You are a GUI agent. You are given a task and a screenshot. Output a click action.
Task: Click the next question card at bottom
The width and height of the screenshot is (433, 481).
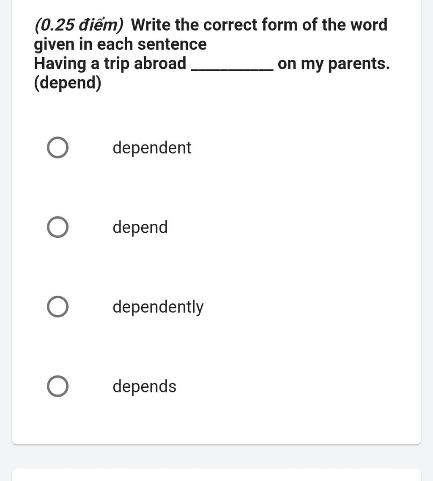pyautogui.click(x=216, y=475)
